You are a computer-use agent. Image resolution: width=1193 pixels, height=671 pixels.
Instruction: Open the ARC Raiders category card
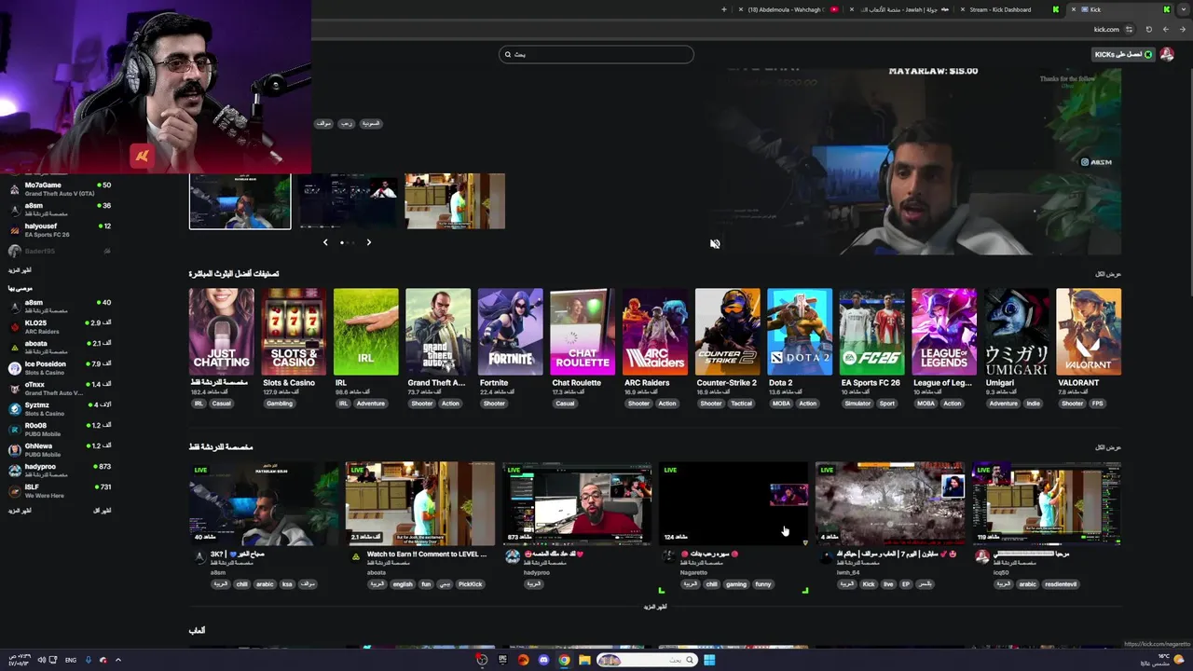(655, 332)
